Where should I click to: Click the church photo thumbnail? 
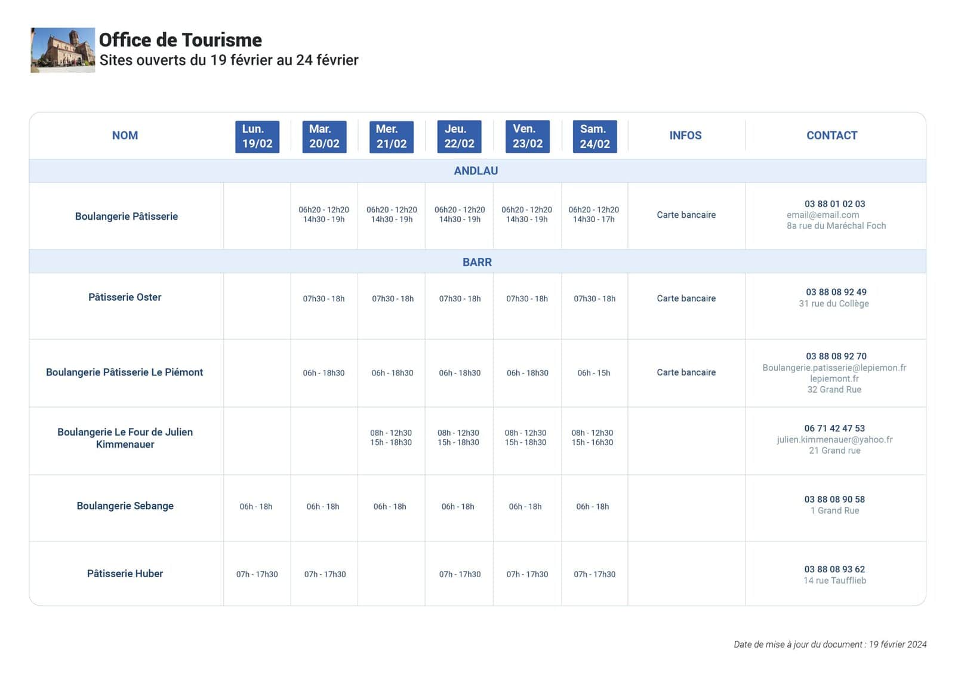(x=63, y=50)
